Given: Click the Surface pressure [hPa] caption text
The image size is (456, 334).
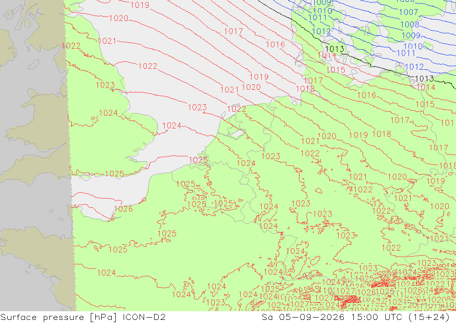Looking at the screenshot, I should (59, 317).
